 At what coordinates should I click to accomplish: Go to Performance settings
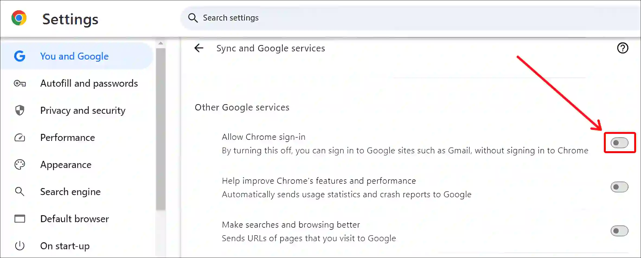pyautogui.click(x=68, y=138)
